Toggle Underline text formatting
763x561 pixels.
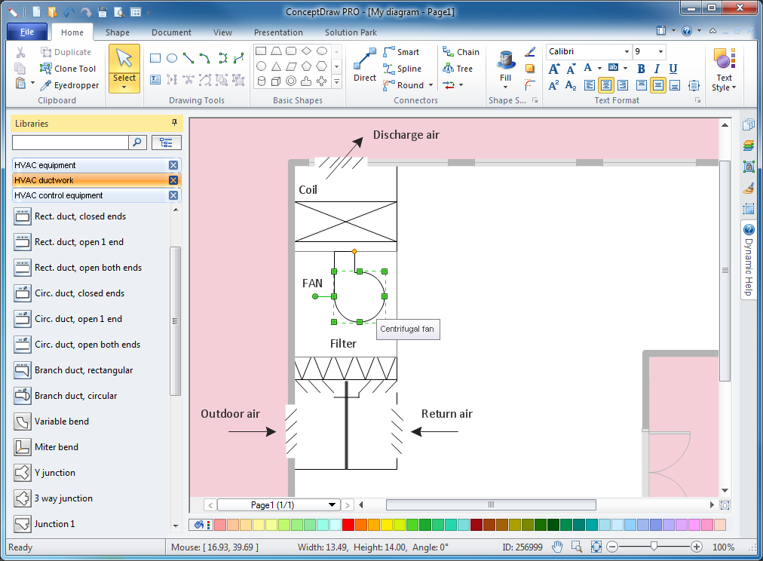coord(673,69)
